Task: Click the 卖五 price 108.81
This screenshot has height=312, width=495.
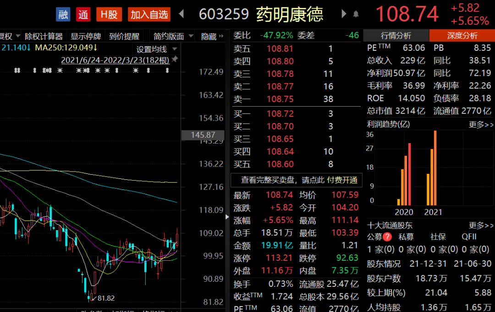Action: (x=280, y=49)
